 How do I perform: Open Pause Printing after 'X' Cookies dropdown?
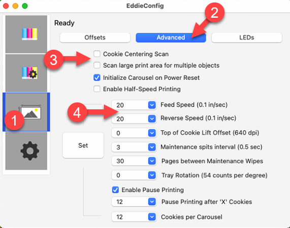pyautogui.click(x=152, y=202)
